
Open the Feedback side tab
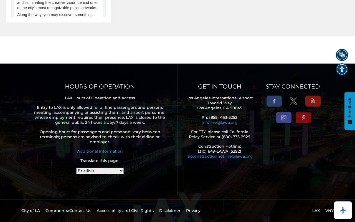pyautogui.click(x=350, y=111)
